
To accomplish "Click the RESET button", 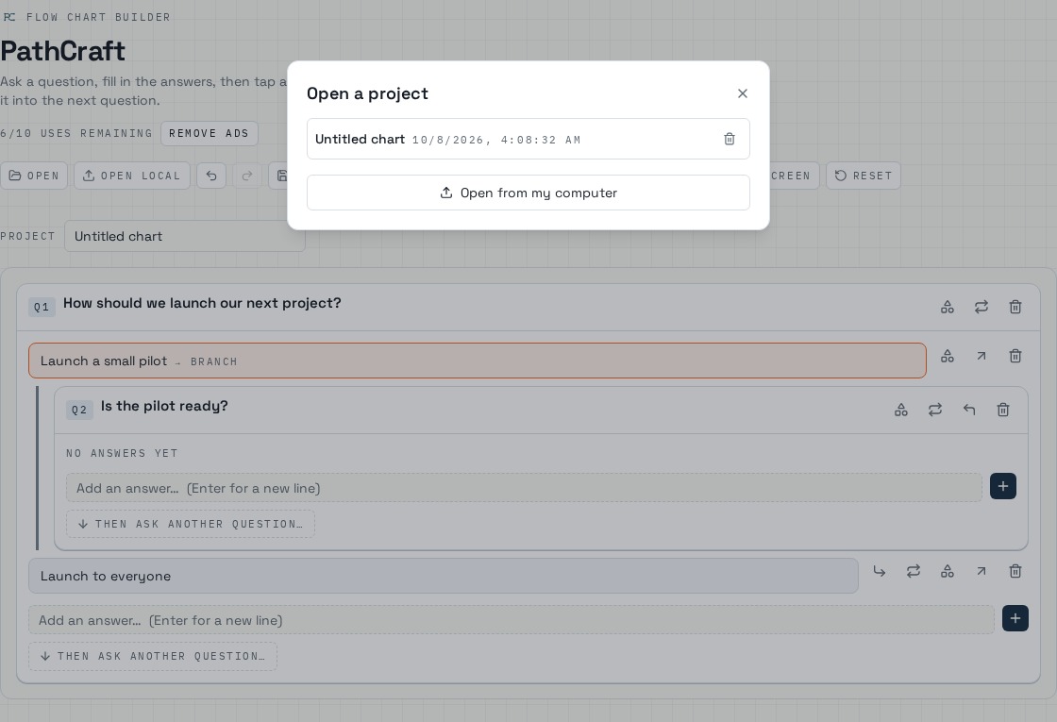I will click(x=864, y=176).
